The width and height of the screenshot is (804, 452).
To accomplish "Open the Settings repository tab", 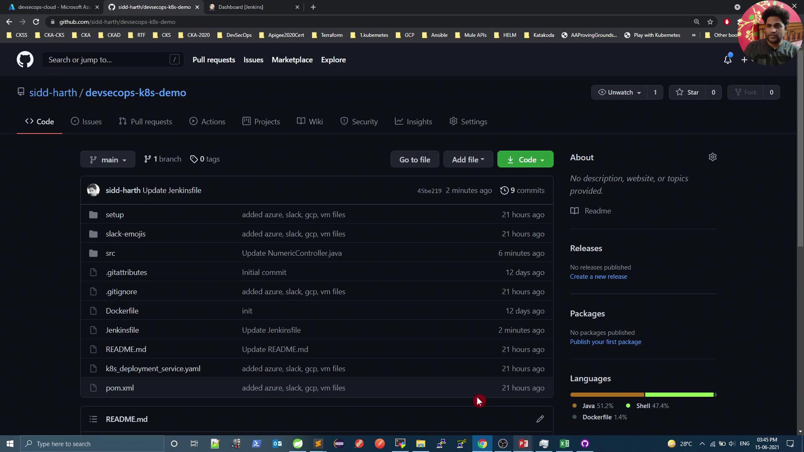I will (468, 122).
